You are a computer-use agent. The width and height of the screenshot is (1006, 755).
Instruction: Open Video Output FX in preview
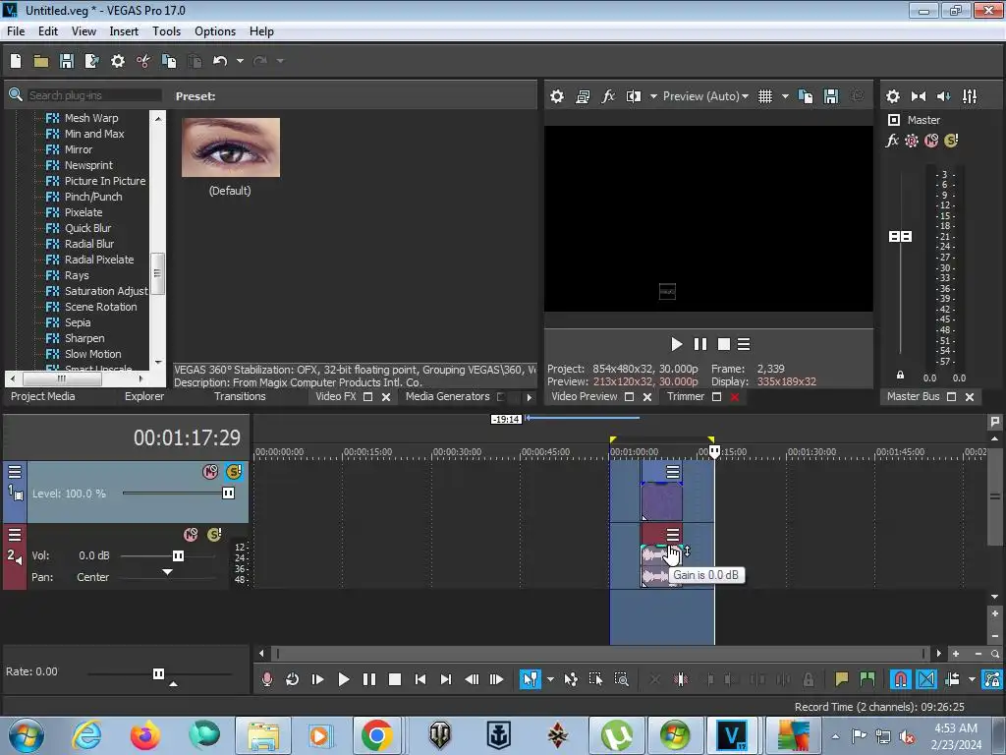point(608,96)
